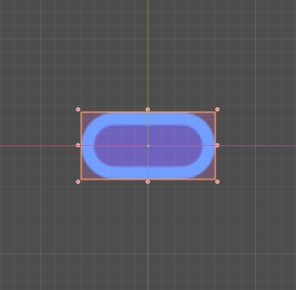This screenshot has height=290, width=296.
Task: Select the bottom-center resize handle
Action: 148,182
